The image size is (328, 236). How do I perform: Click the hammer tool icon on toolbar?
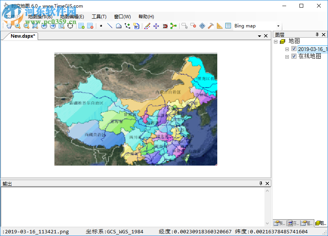point(210,26)
